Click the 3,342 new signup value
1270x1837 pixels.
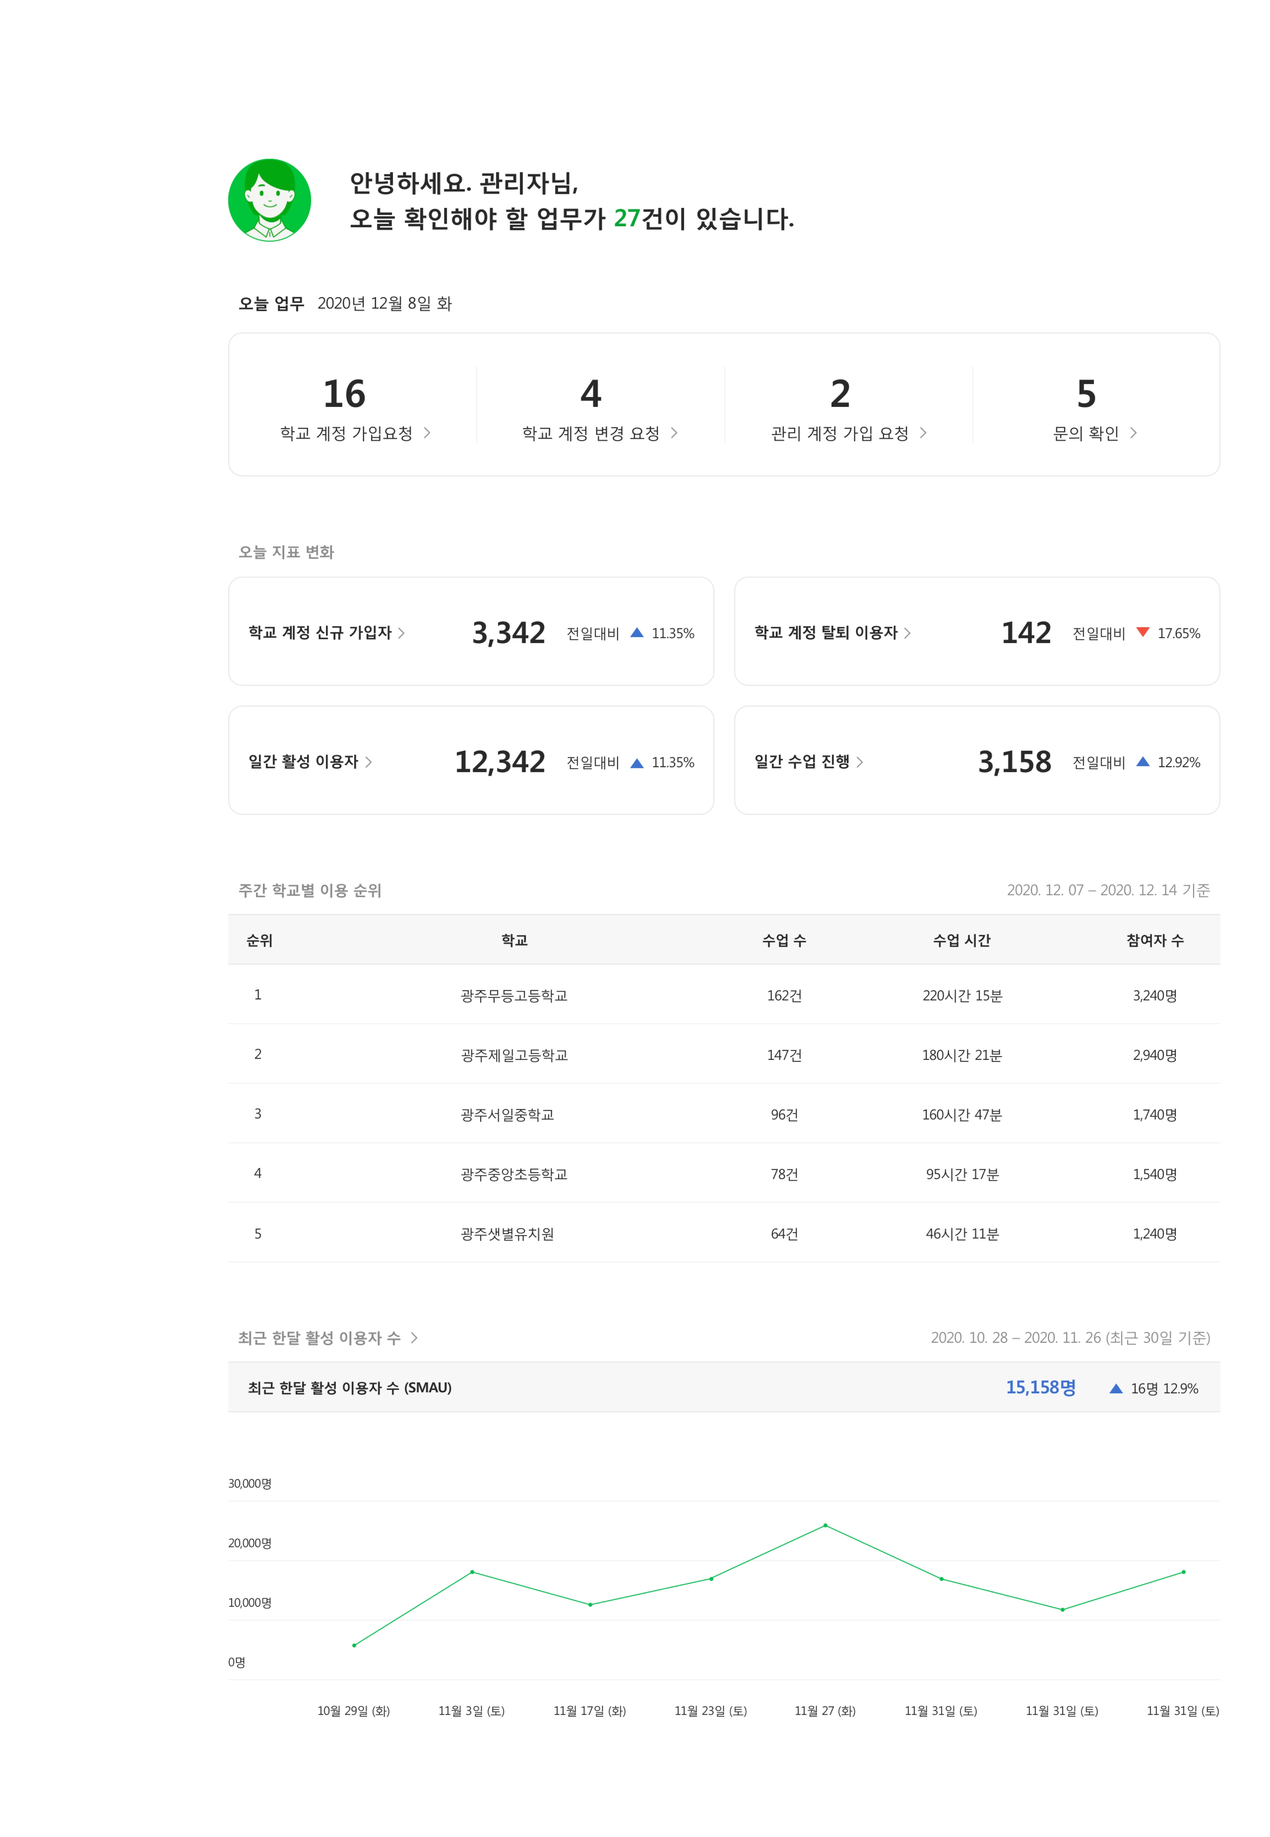pyautogui.click(x=508, y=633)
